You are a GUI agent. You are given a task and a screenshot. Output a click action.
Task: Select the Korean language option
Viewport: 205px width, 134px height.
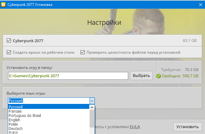point(48,132)
